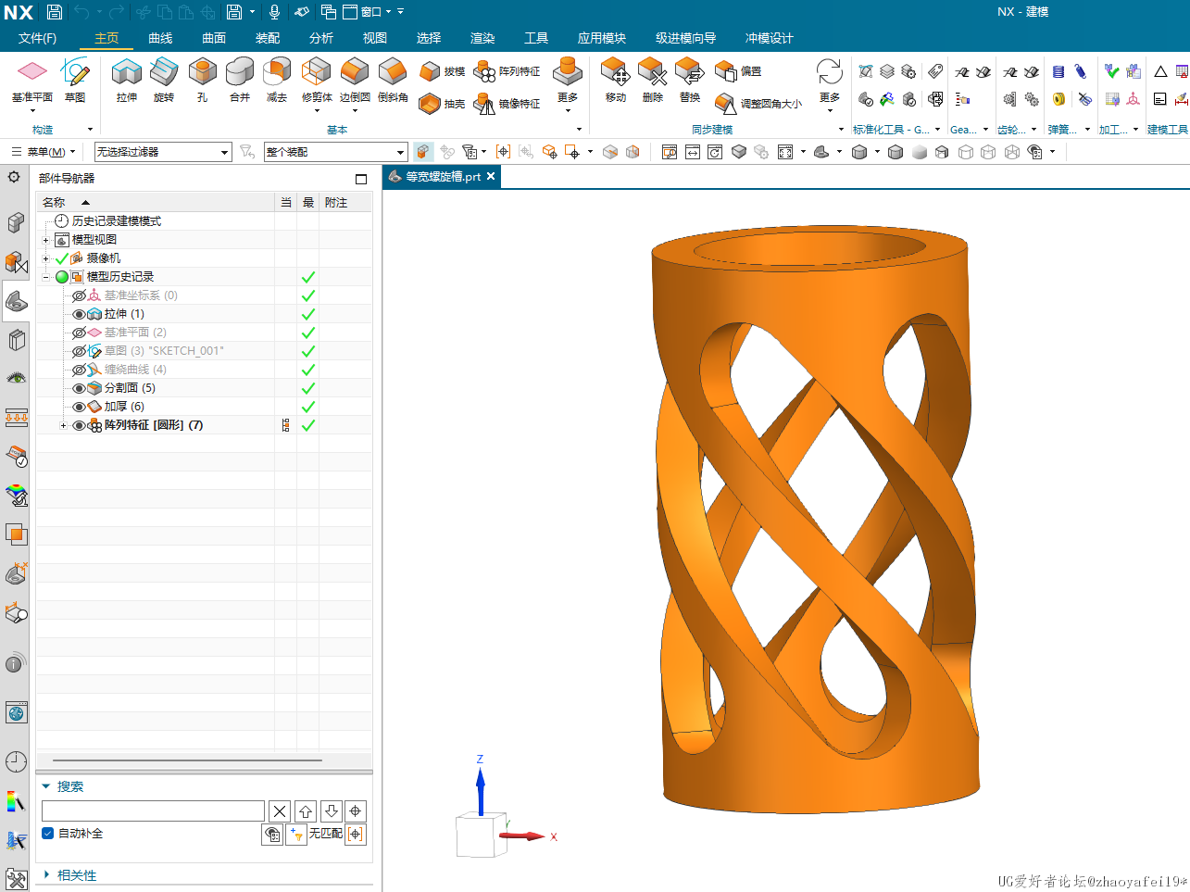Click the search previous up-arrow button

click(306, 811)
